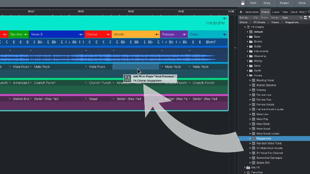Click the Male Vocal preset icon
Viewport: 310px width, 174px height.
[253, 129]
